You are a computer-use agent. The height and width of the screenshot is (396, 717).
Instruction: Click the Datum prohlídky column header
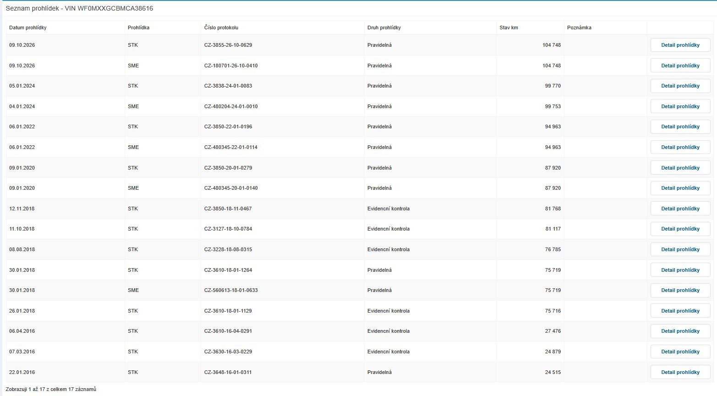[28, 27]
